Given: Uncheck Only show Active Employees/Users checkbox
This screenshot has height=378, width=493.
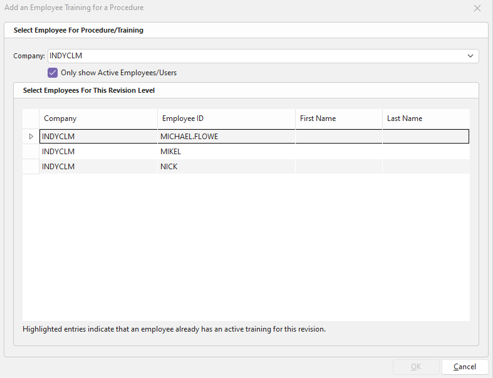Looking at the screenshot, I should (x=53, y=73).
